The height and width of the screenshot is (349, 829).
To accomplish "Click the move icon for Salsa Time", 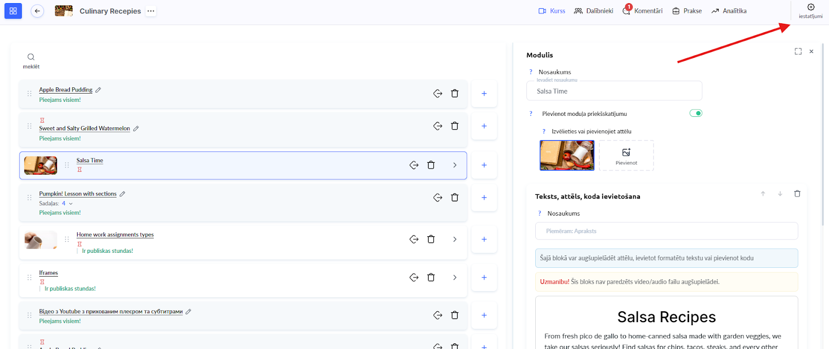I will (x=414, y=165).
